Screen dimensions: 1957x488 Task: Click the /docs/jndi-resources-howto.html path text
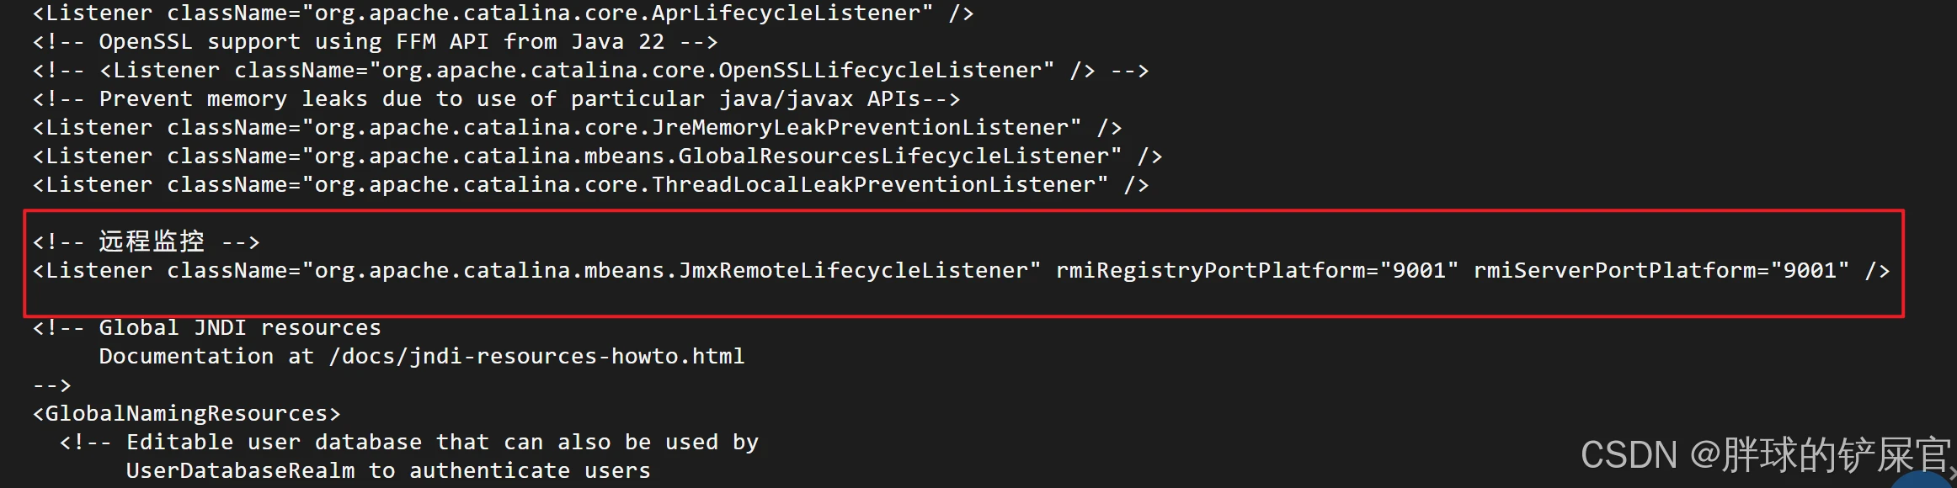point(536,357)
